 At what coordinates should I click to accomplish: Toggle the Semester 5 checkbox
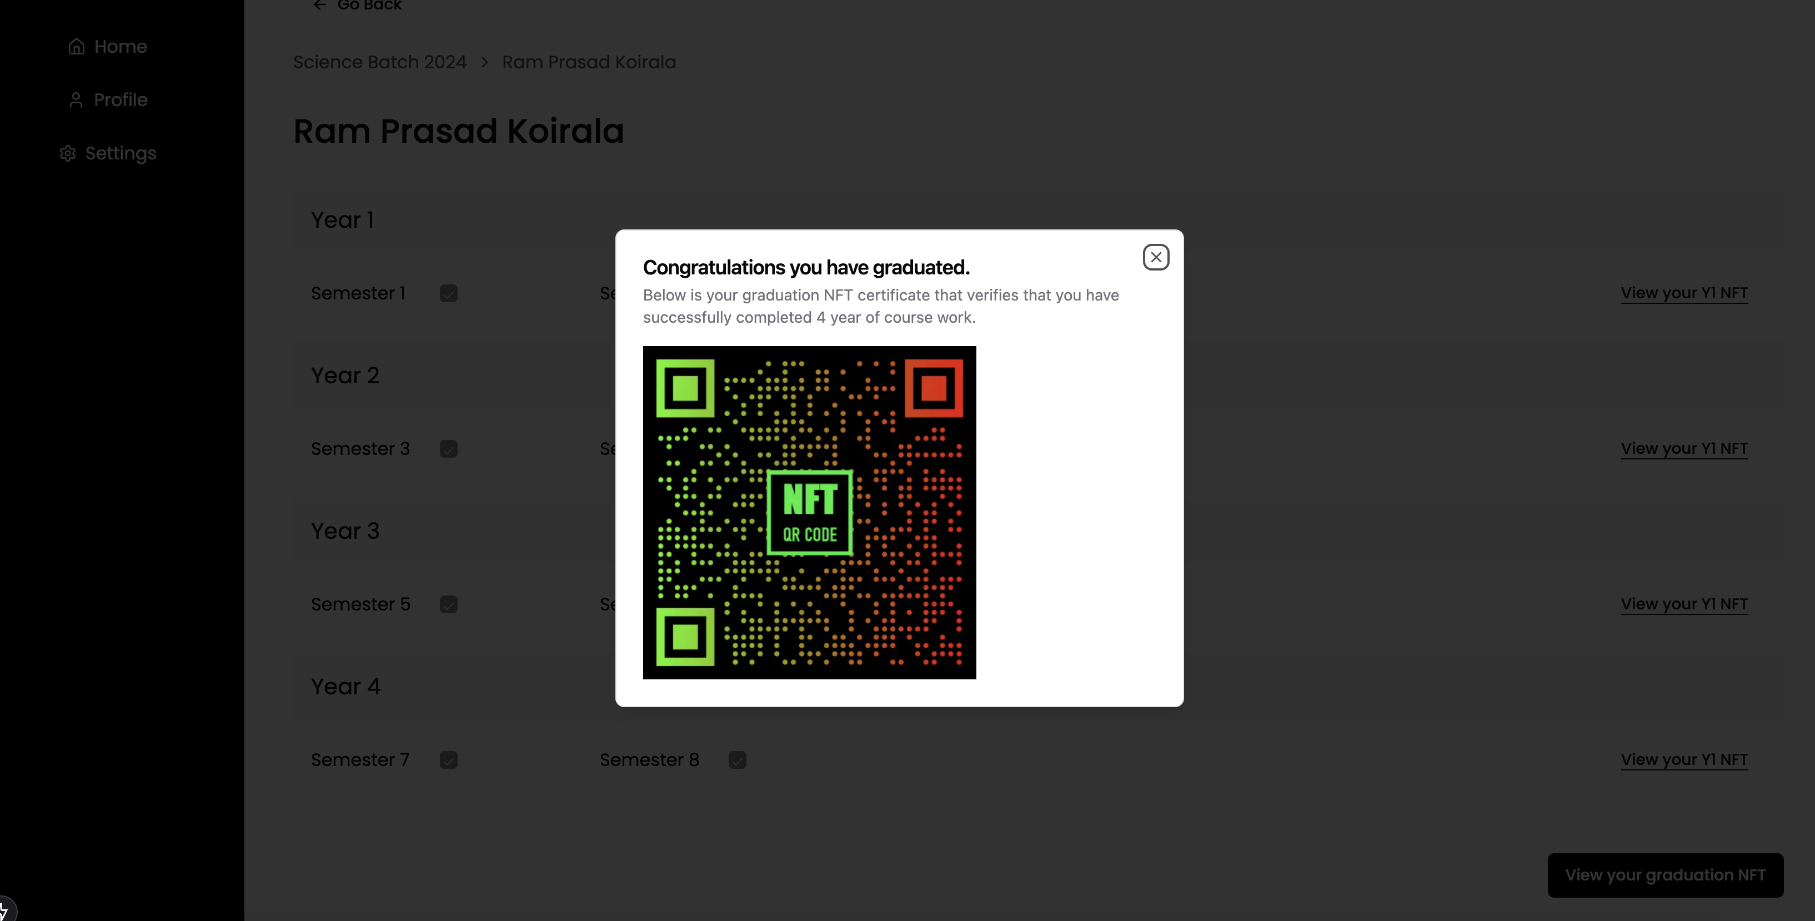pos(449,604)
